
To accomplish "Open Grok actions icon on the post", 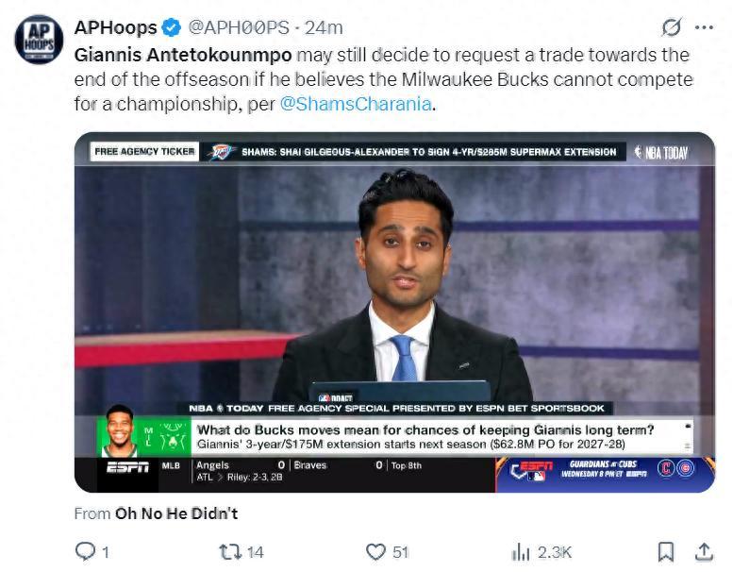I will coord(672,27).
